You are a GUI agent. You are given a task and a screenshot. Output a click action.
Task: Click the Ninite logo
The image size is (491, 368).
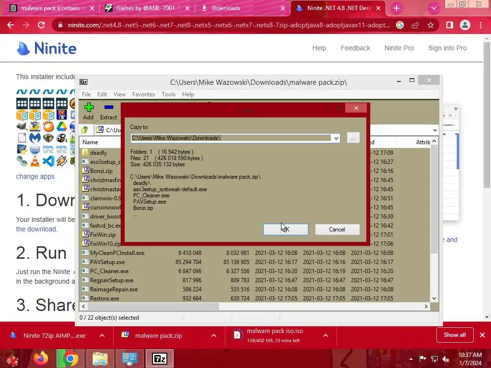click(47, 48)
